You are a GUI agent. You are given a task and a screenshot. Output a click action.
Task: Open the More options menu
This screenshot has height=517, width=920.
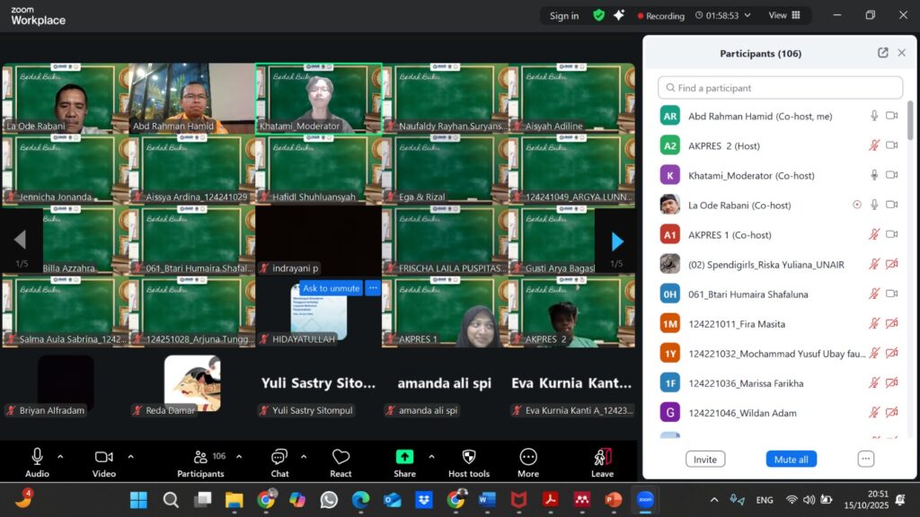pos(528,463)
